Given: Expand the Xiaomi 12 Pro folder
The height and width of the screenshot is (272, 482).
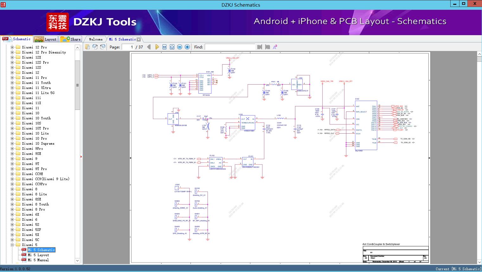Looking at the screenshot, I should tap(12, 47).
